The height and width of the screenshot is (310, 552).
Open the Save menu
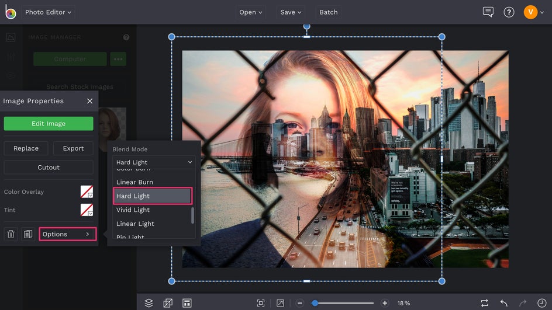[291, 12]
